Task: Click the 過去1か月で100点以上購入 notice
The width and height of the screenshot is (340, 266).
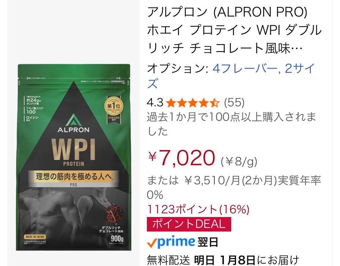Action: pyautogui.click(x=232, y=124)
